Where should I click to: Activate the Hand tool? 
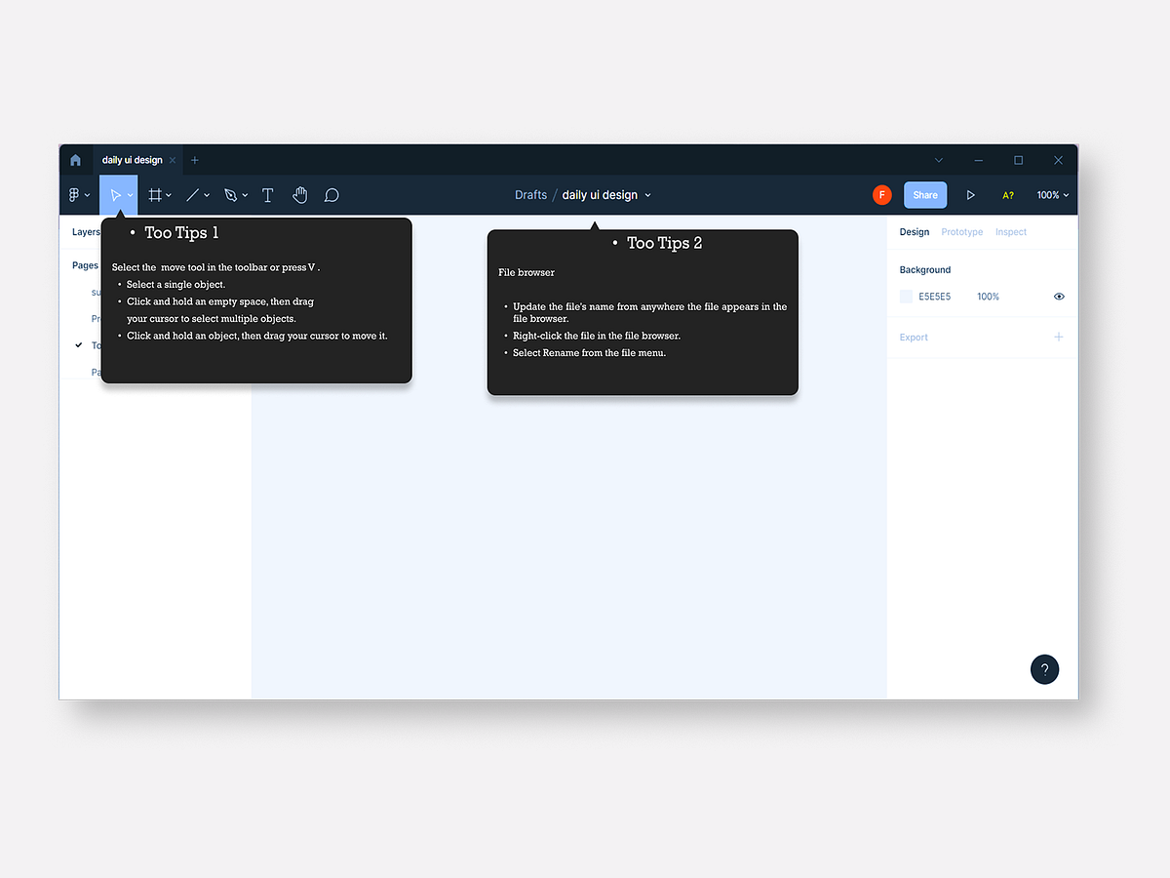(x=299, y=194)
